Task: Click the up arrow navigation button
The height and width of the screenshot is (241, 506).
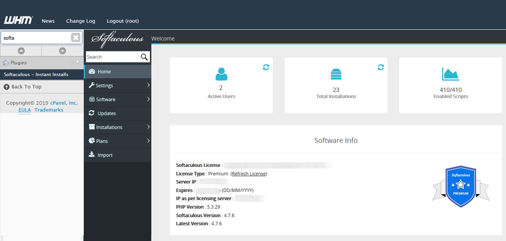Action: (21, 51)
